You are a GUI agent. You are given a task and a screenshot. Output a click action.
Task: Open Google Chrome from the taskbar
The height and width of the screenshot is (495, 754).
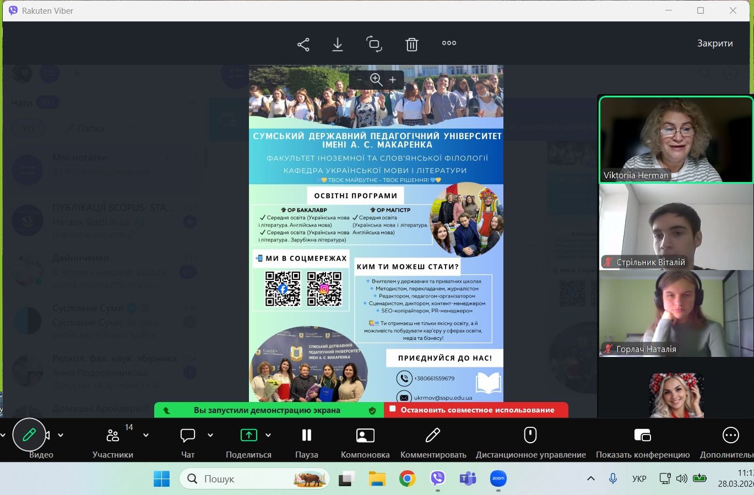tap(407, 479)
